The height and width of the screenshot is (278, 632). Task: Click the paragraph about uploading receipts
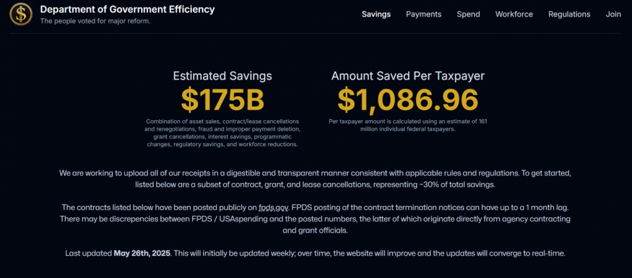click(315, 179)
